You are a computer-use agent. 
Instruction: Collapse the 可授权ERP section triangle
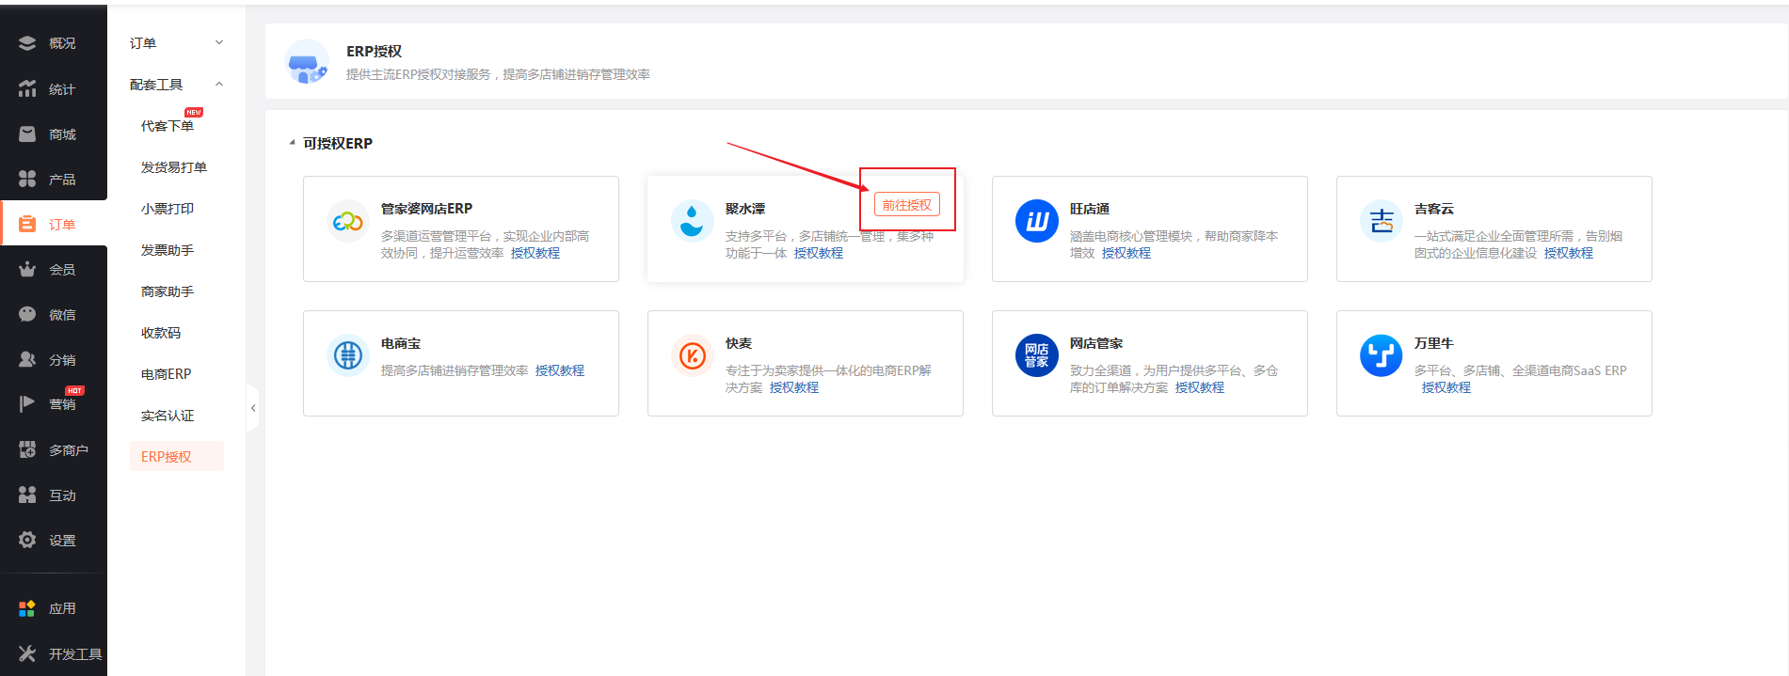[292, 143]
